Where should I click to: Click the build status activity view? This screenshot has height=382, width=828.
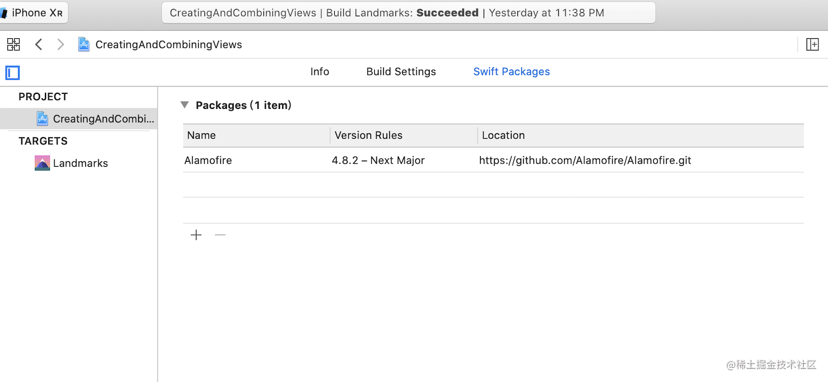click(408, 12)
